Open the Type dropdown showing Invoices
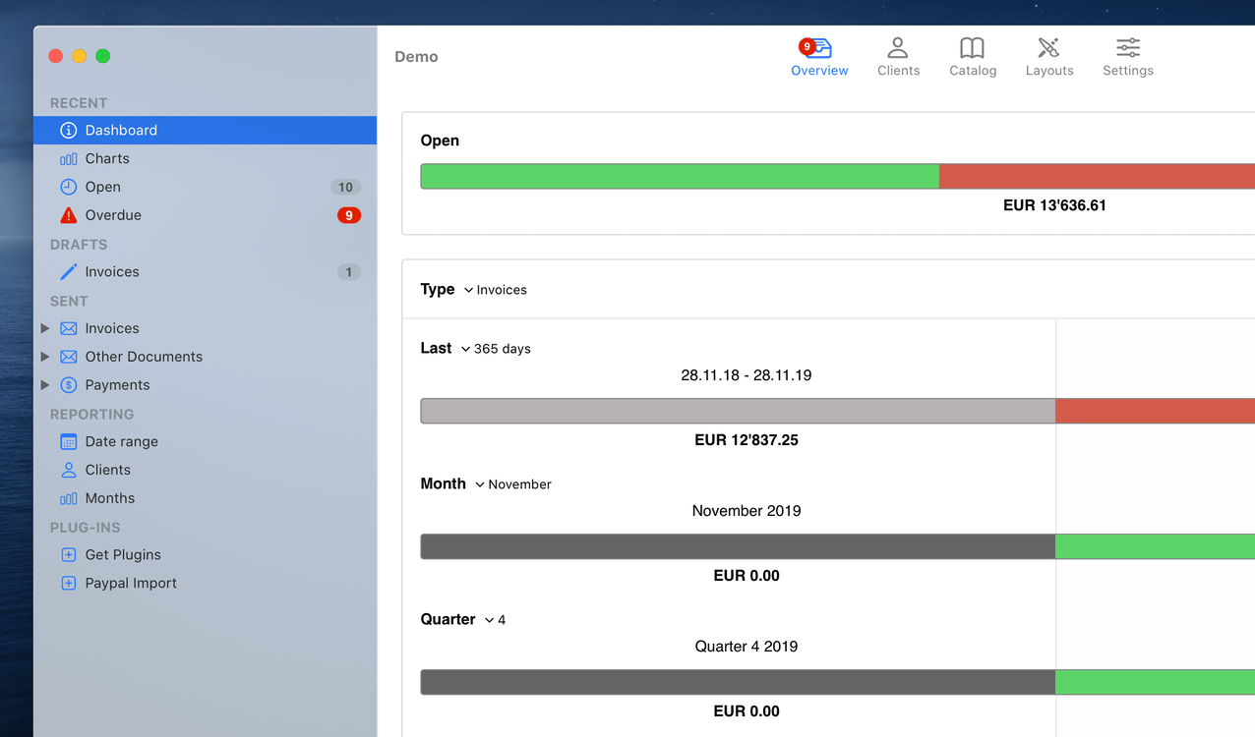The image size is (1255, 737). 501,289
